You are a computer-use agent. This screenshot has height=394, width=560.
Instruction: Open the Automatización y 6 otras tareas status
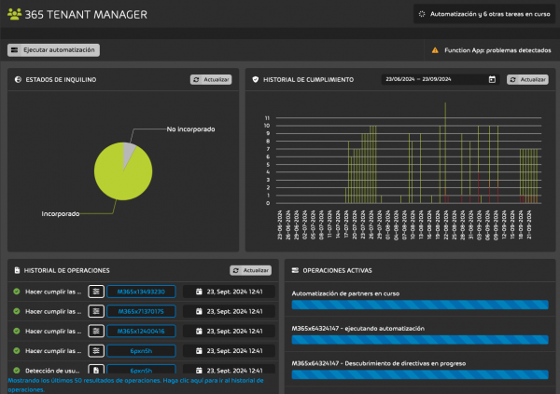[484, 14]
